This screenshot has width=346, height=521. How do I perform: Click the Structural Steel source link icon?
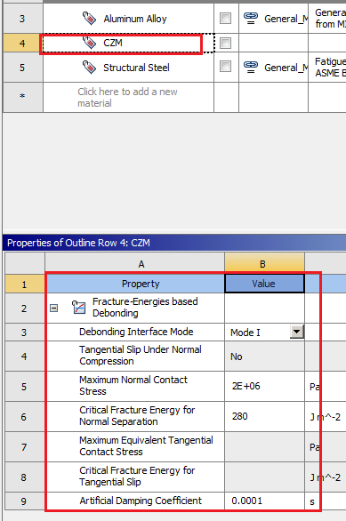coord(251,67)
